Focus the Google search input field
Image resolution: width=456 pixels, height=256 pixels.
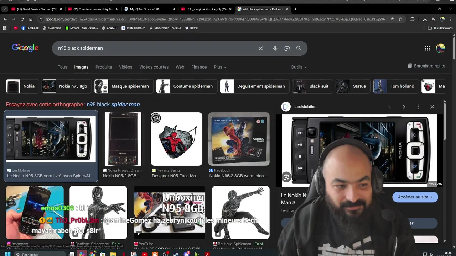coord(155,48)
